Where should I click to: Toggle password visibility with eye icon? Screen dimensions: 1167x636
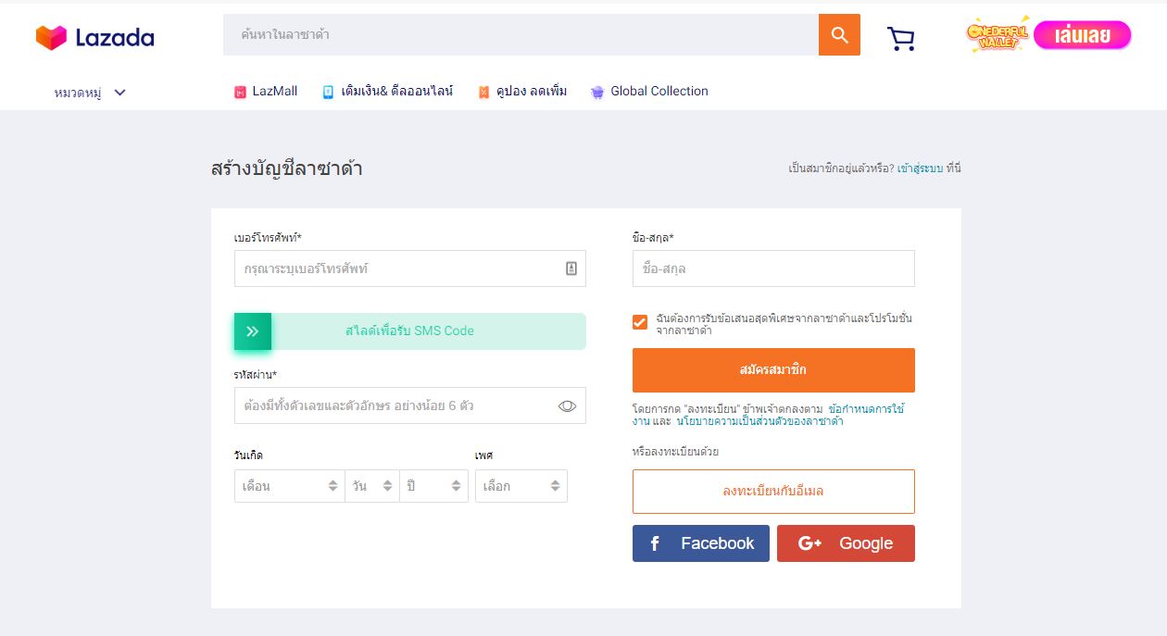click(567, 405)
